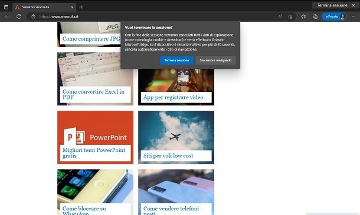Open Migliori temi PowerPoint gratis link
This screenshot has width=360, height=215.
click(94, 153)
